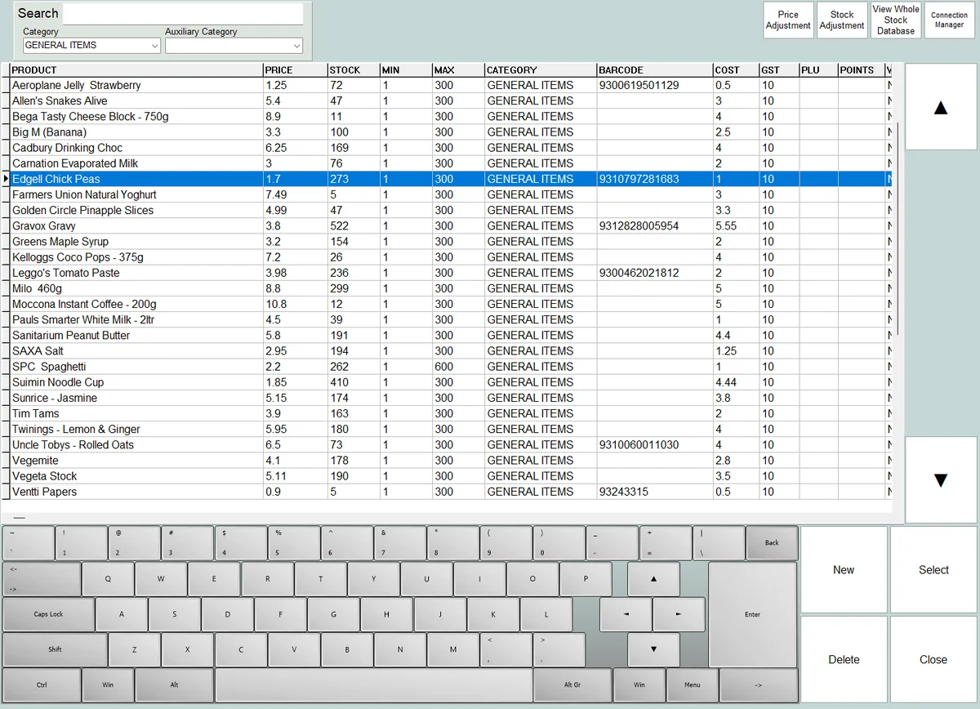
Task: Tap the spacebar on the on-screen keyboard
Action: 374,684
